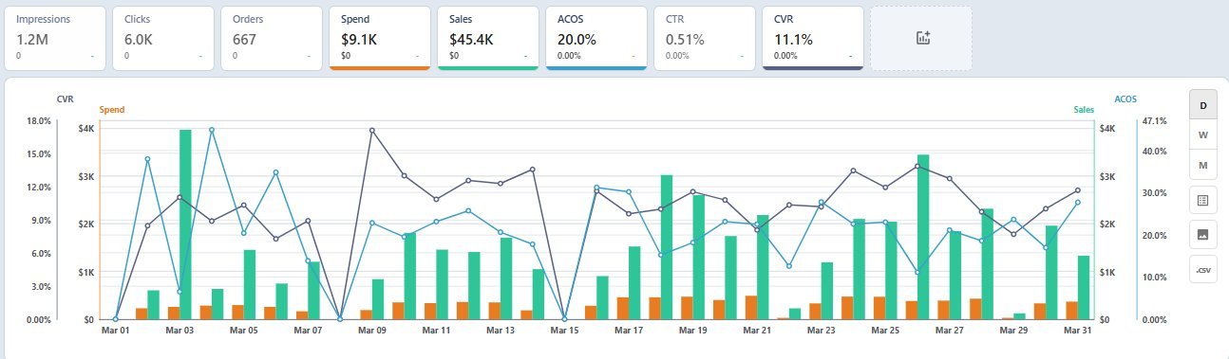
Task: Click the 667 Orders value
Action: [245, 40]
